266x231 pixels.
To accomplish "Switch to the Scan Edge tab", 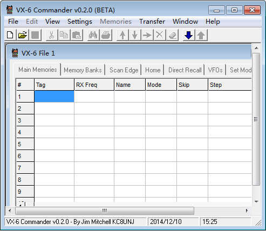I will pos(124,70).
